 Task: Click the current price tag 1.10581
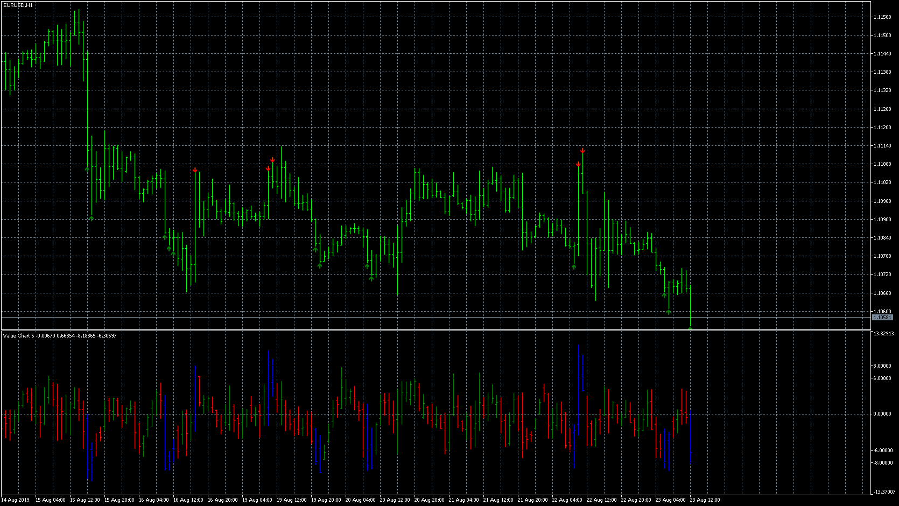pyautogui.click(x=883, y=318)
